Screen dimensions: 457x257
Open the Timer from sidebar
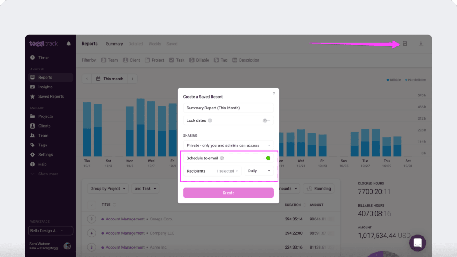(x=43, y=58)
